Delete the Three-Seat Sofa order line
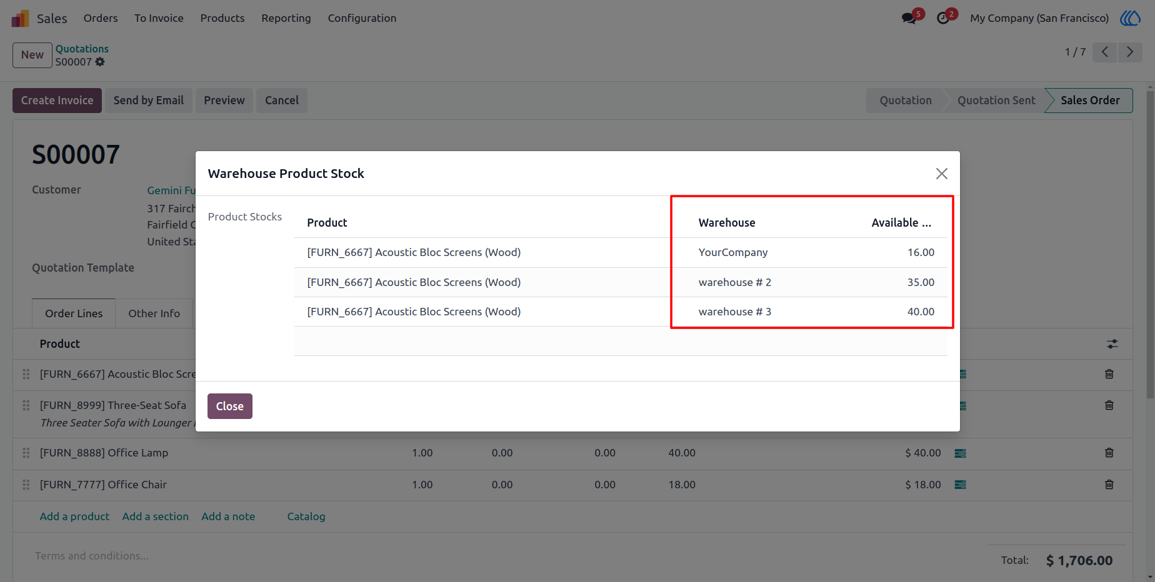This screenshot has width=1155, height=582. pos(1109,405)
